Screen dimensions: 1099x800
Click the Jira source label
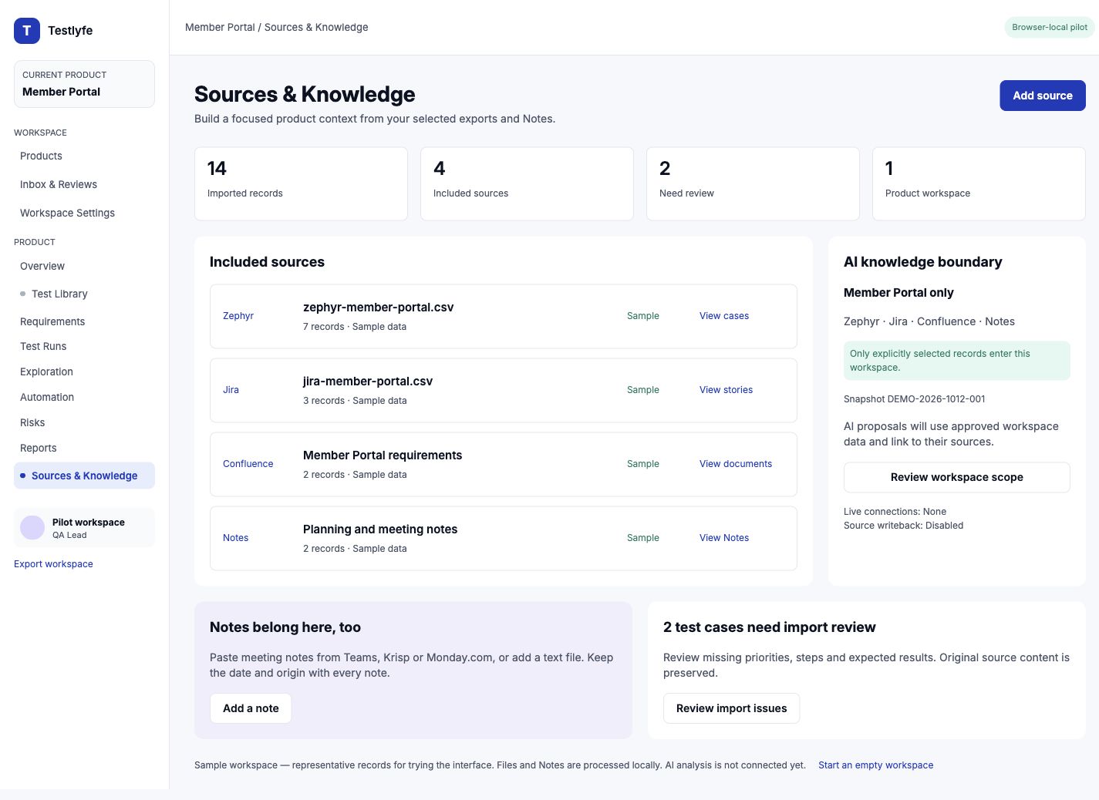tap(231, 390)
